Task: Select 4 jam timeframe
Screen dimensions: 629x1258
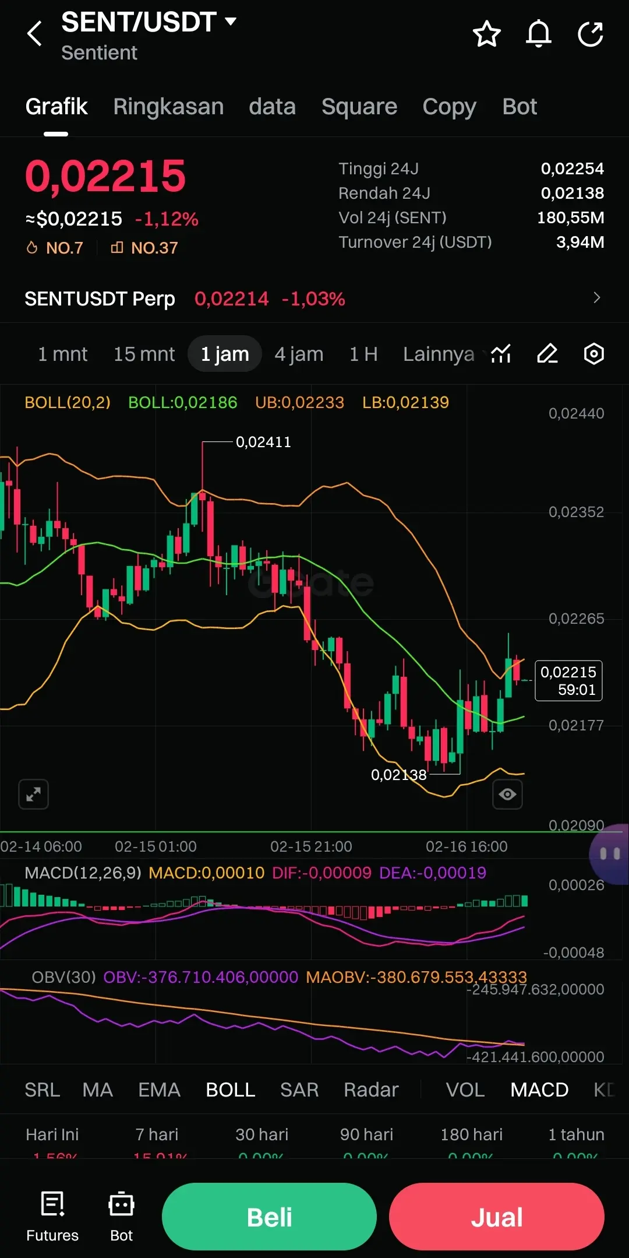Action: 299,354
